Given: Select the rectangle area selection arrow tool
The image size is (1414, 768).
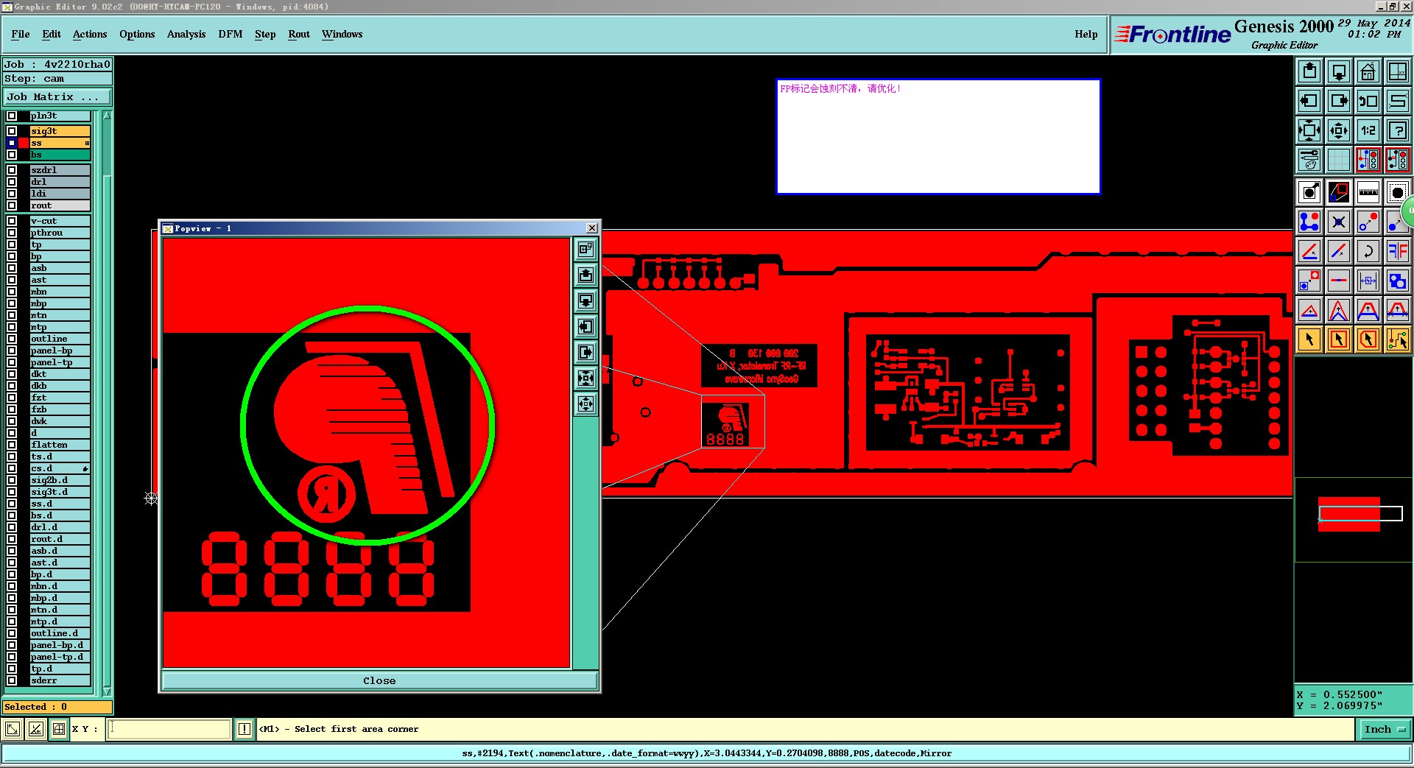Looking at the screenshot, I should 1339,339.
